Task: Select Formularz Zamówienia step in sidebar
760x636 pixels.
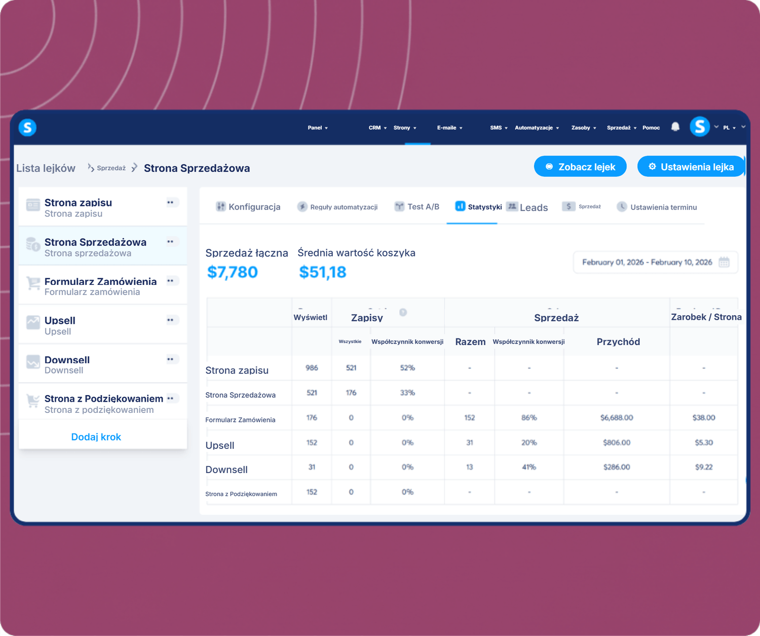Action: point(103,285)
